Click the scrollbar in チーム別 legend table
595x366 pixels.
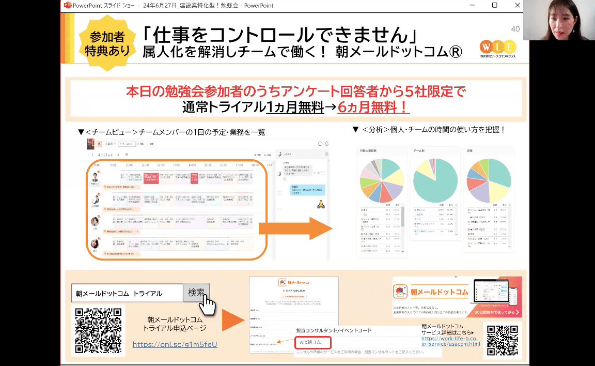coord(456,220)
